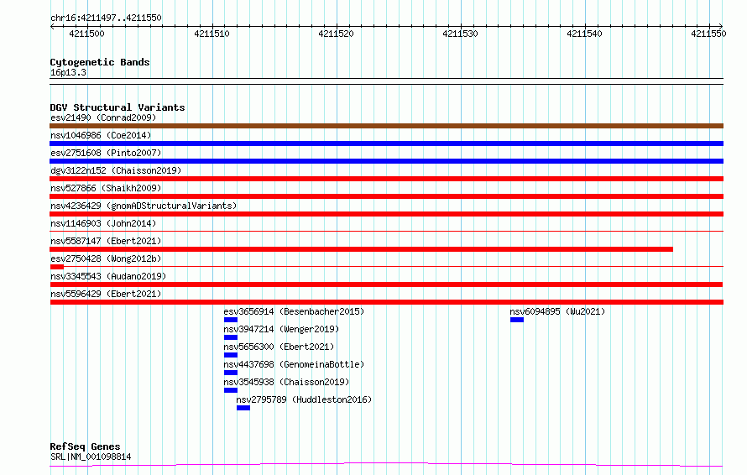Open the esv2751608 (Pinto2007) variant label

click(x=106, y=153)
